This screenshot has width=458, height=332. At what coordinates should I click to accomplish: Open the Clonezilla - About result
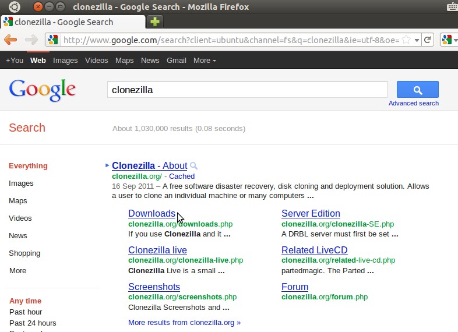point(150,165)
